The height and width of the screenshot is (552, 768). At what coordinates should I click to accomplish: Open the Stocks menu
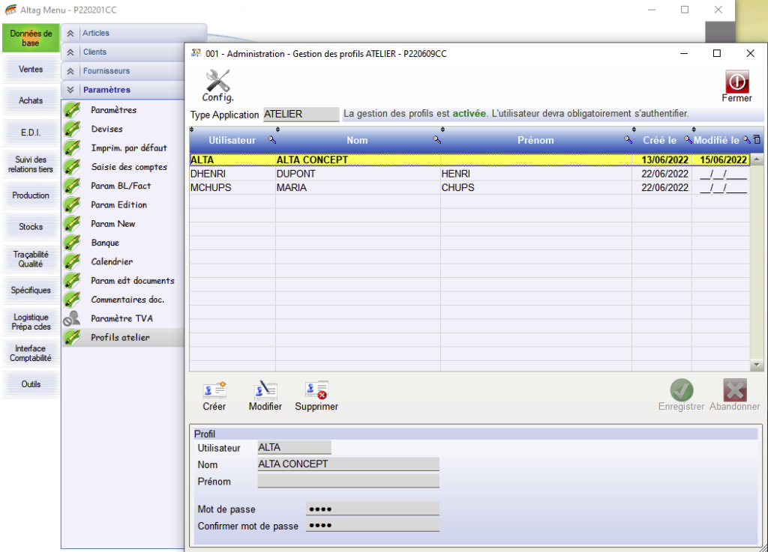click(x=31, y=227)
